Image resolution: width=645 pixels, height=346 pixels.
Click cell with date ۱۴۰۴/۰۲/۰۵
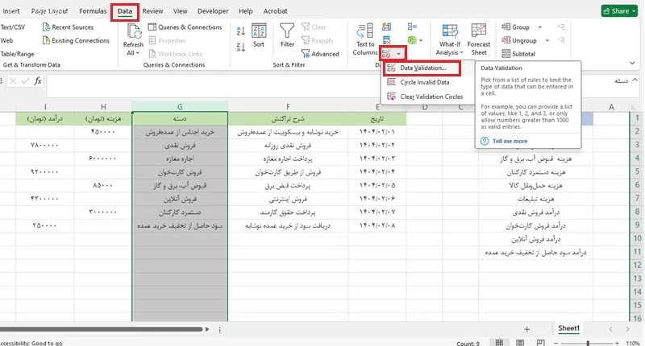[x=377, y=186]
